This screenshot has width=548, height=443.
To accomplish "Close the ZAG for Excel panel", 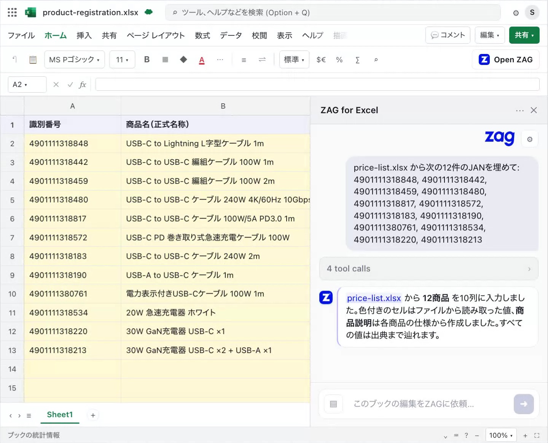I will [534, 110].
